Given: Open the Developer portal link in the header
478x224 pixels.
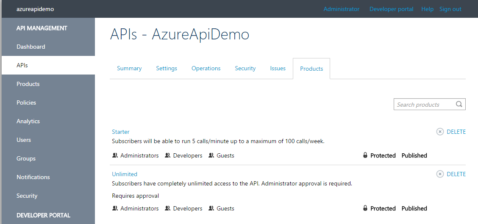Looking at the screenshot, I should point(392,9).
